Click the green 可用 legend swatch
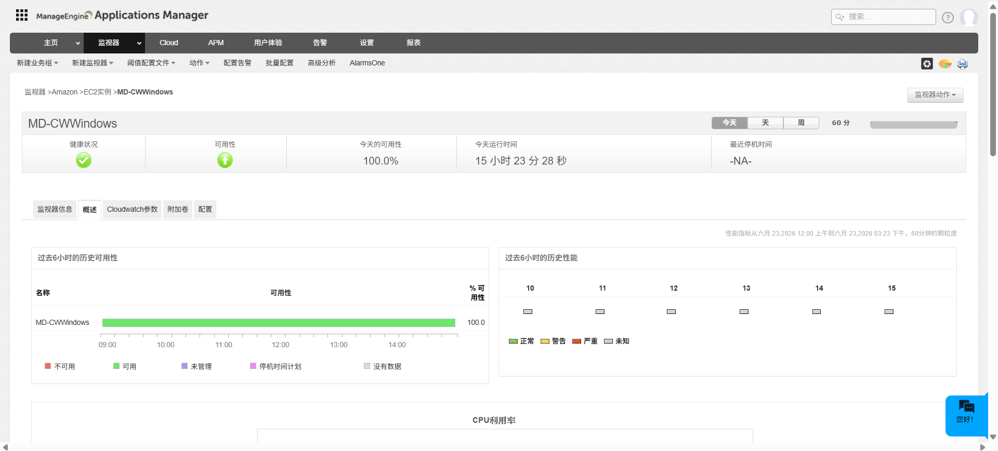The height and width of the screenshot is (451, 998). point(116,366)
